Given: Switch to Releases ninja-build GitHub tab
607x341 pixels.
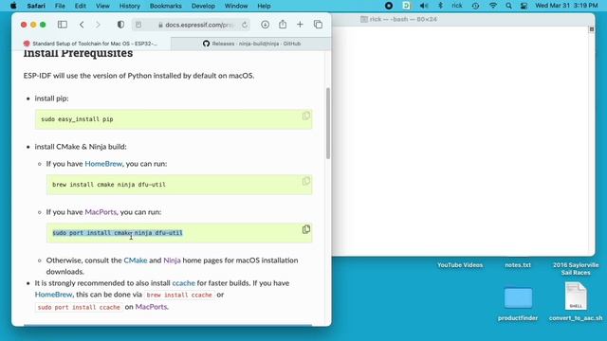Looking at the screenshot, I should click(x=250, y=44).
